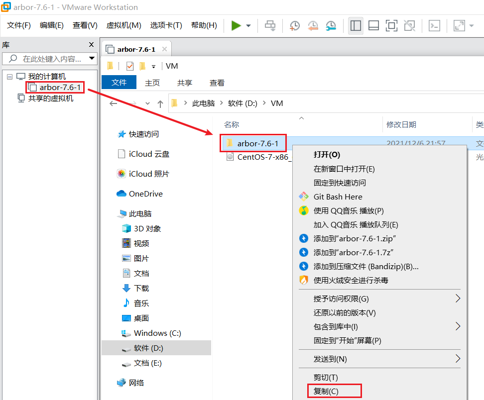Viewport: 484px width, 400px height.
Task: Collapse the 我的计算机 tree node
Action: click(10, 77)
